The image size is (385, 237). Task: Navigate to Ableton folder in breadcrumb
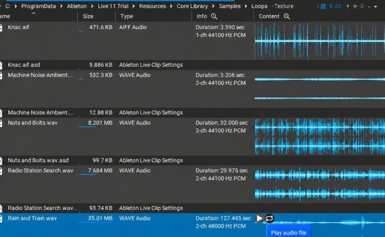(x=77, y=6)
